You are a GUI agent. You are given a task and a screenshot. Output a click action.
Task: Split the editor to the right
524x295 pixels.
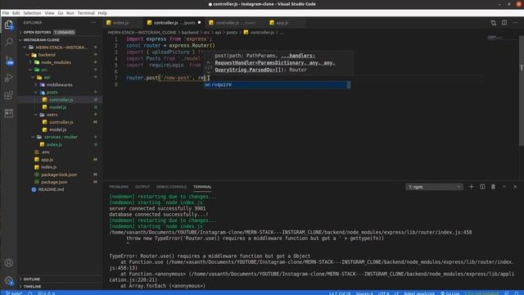pos(504,22)
